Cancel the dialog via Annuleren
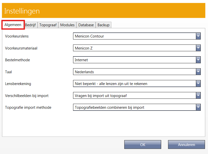This screenshot has width=208, height=154. (x=186, y=144)
